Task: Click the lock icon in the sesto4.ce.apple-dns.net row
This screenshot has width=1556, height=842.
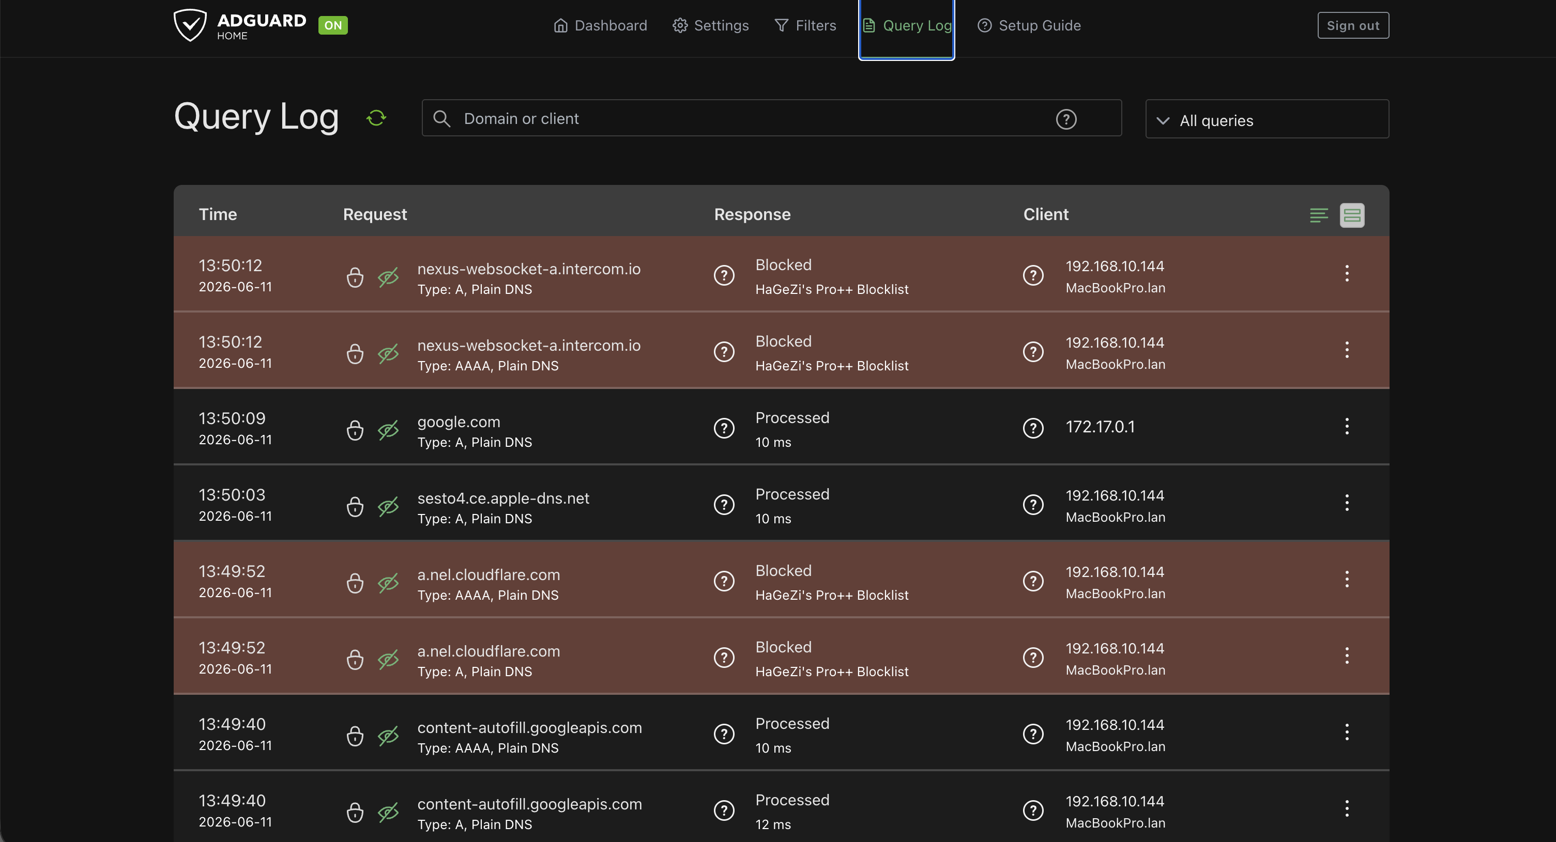Action: pyautogui.click(x=355, y=507)
